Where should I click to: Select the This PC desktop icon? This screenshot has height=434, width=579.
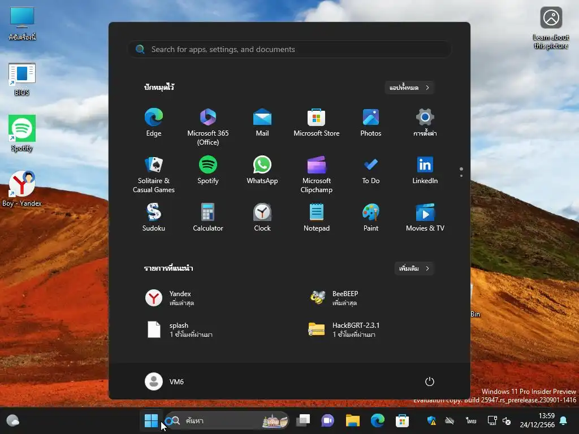[22, 23]
